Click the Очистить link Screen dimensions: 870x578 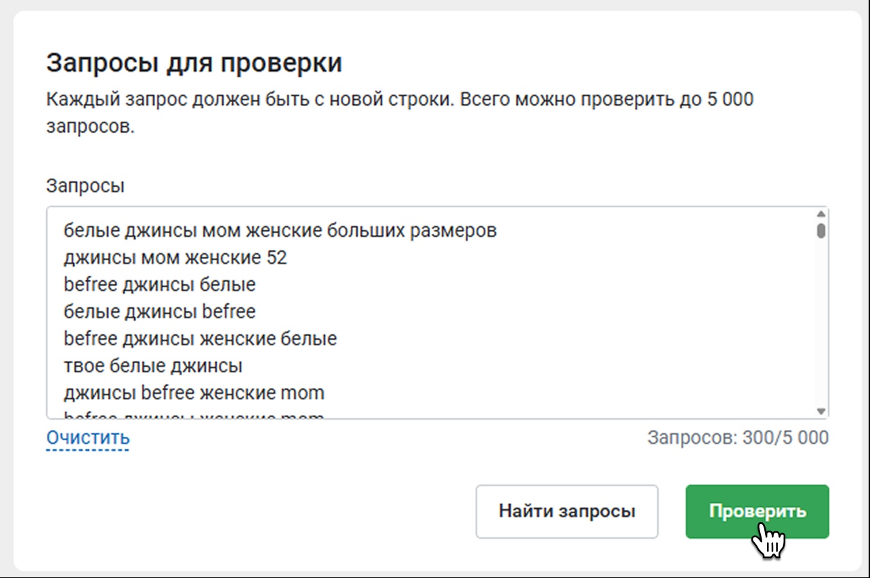[87, 439]
